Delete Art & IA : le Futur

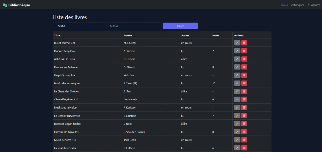point(244,59)
